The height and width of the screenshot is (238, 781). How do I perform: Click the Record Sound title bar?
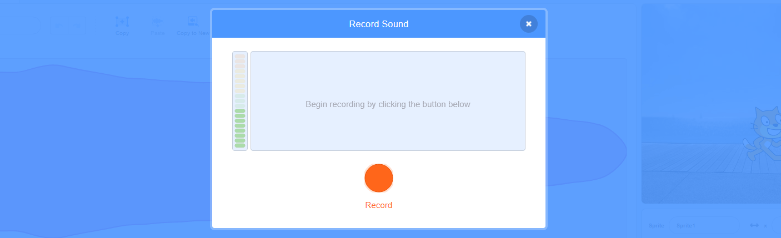coord(379,24)
